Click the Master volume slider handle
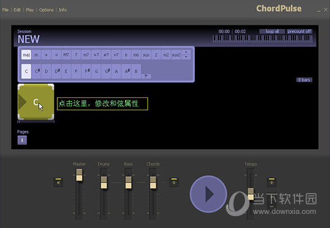The height and width of the screenshot is (228, 330). point(79,175)
